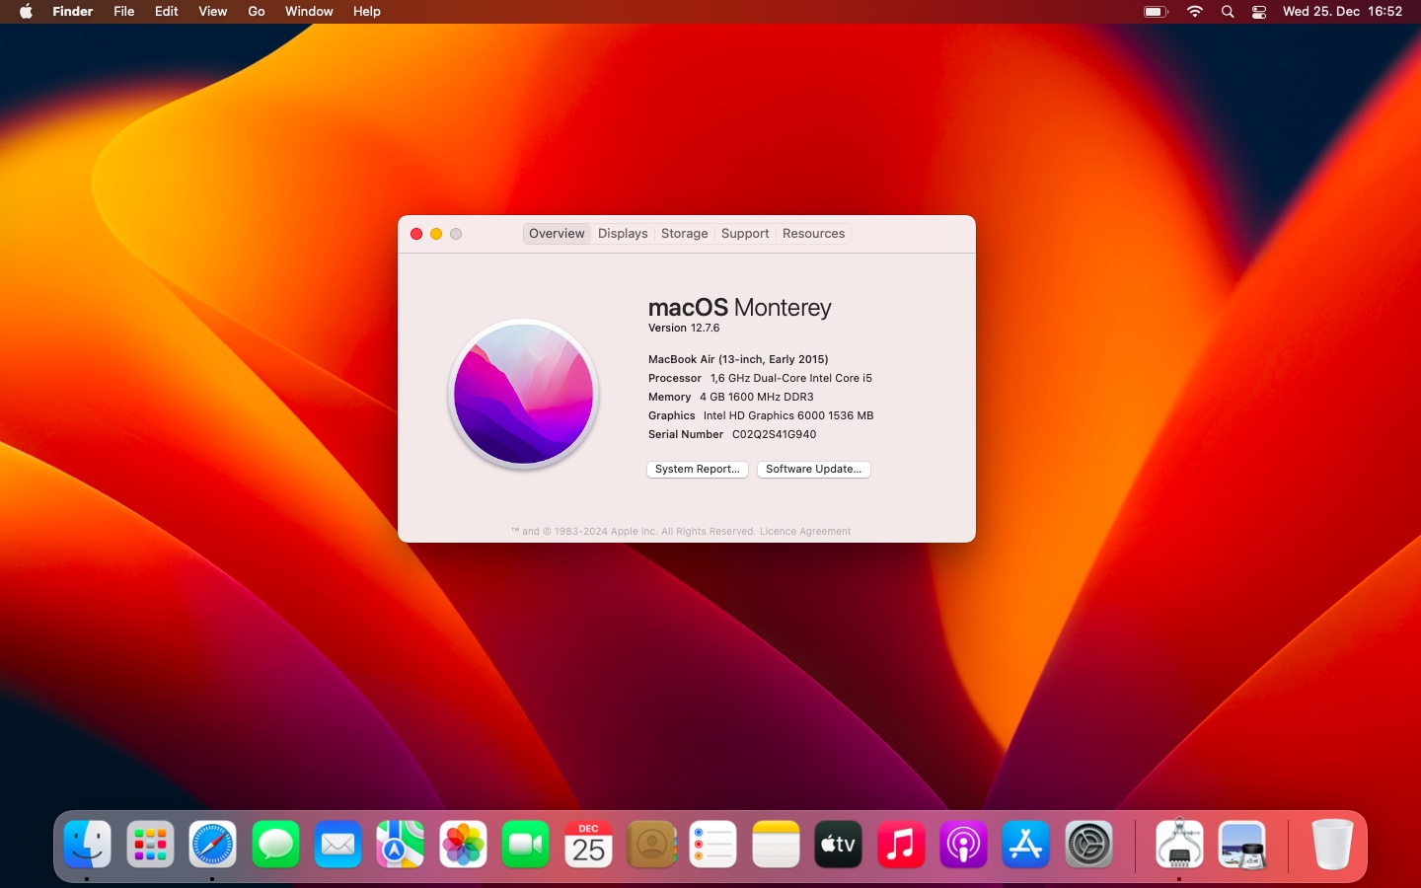Select the Overview tab
The image size is (1421, 888).
coord(557,234)
